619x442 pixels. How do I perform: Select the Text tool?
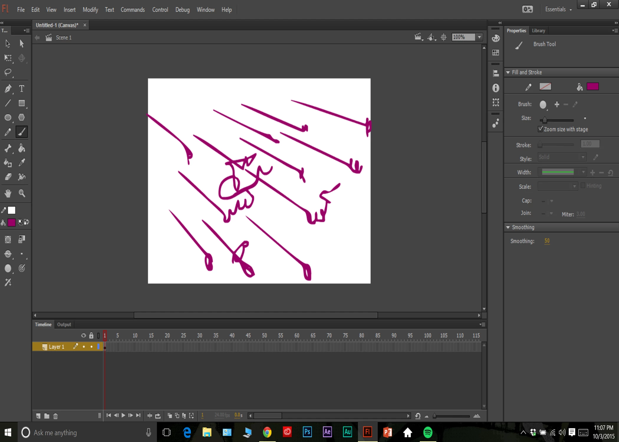pyautogui.click(x=22, y=88)
